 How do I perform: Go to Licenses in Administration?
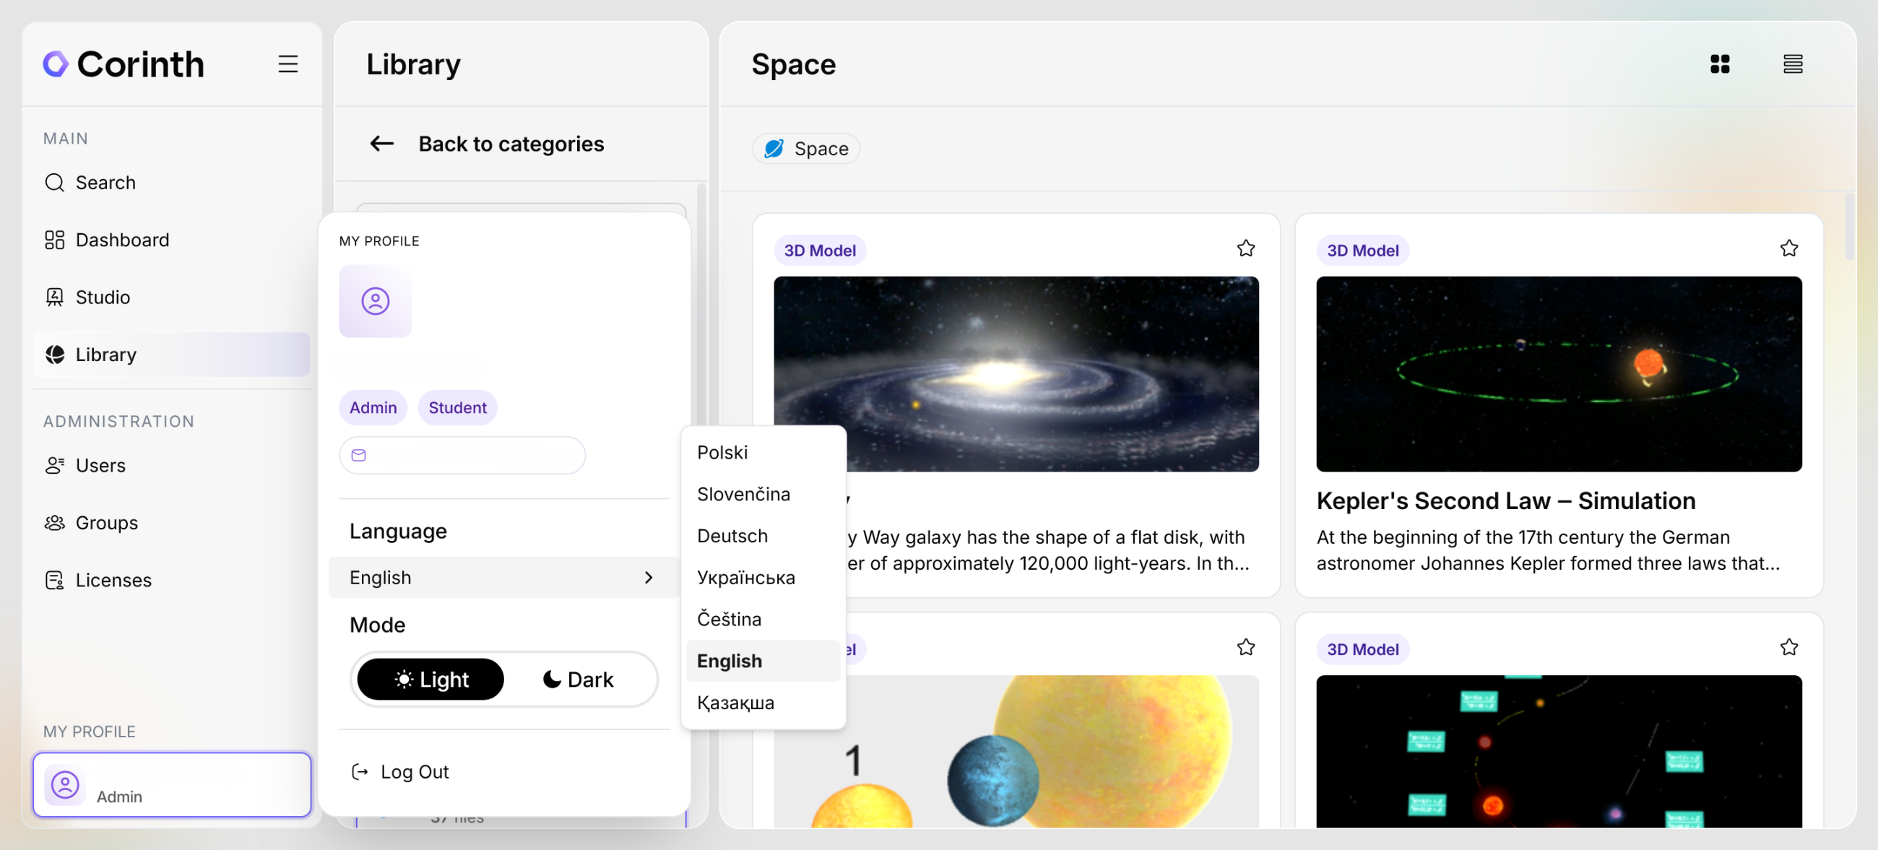(113, 581)
